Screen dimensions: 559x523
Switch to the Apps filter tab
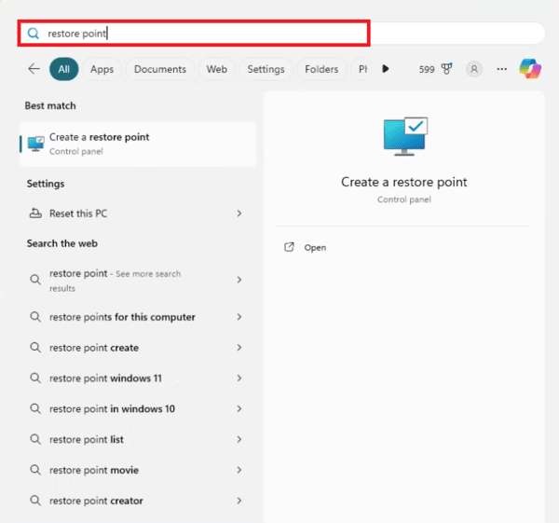tap(102, 69)
